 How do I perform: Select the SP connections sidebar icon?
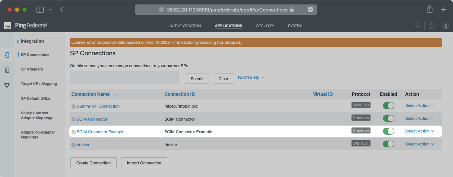click(7, 55)
